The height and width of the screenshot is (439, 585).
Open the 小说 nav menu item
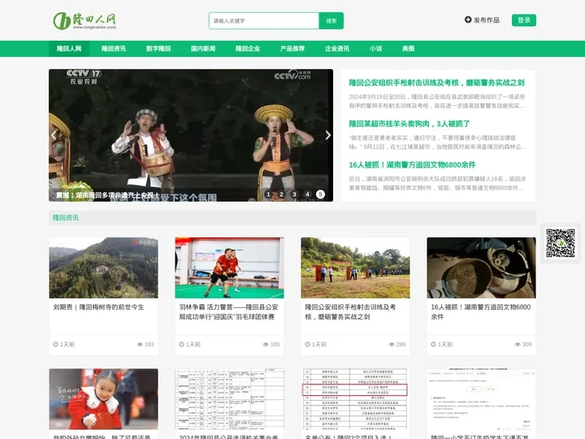click(x=375, y=49)
